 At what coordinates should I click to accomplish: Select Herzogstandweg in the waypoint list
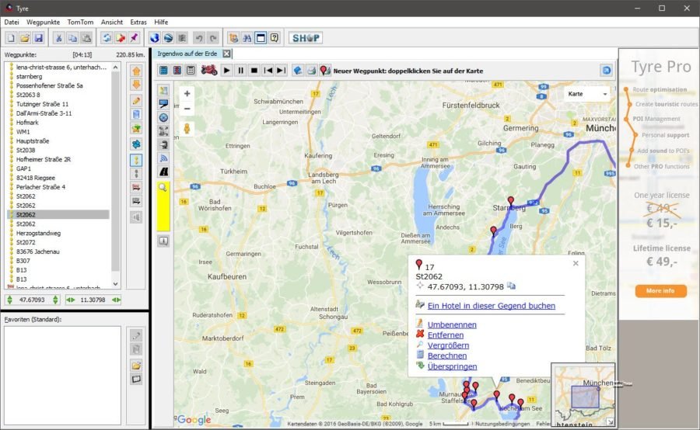pyautogui.click(x=39, y=233)
